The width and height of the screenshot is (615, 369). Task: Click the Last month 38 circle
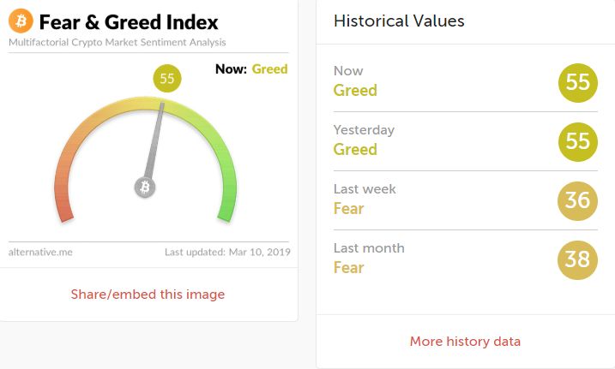pos(578,259)
